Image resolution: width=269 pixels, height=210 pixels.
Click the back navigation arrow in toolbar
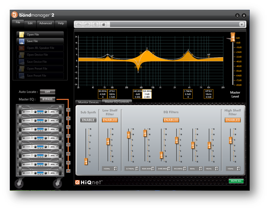click(78, 24)
